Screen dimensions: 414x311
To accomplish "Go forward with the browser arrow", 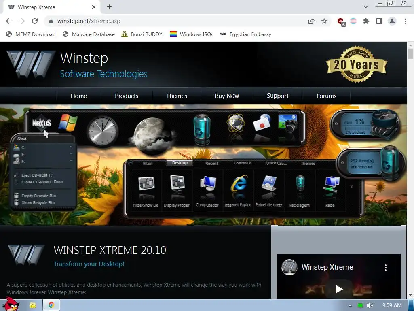I will tap(22, 21).
